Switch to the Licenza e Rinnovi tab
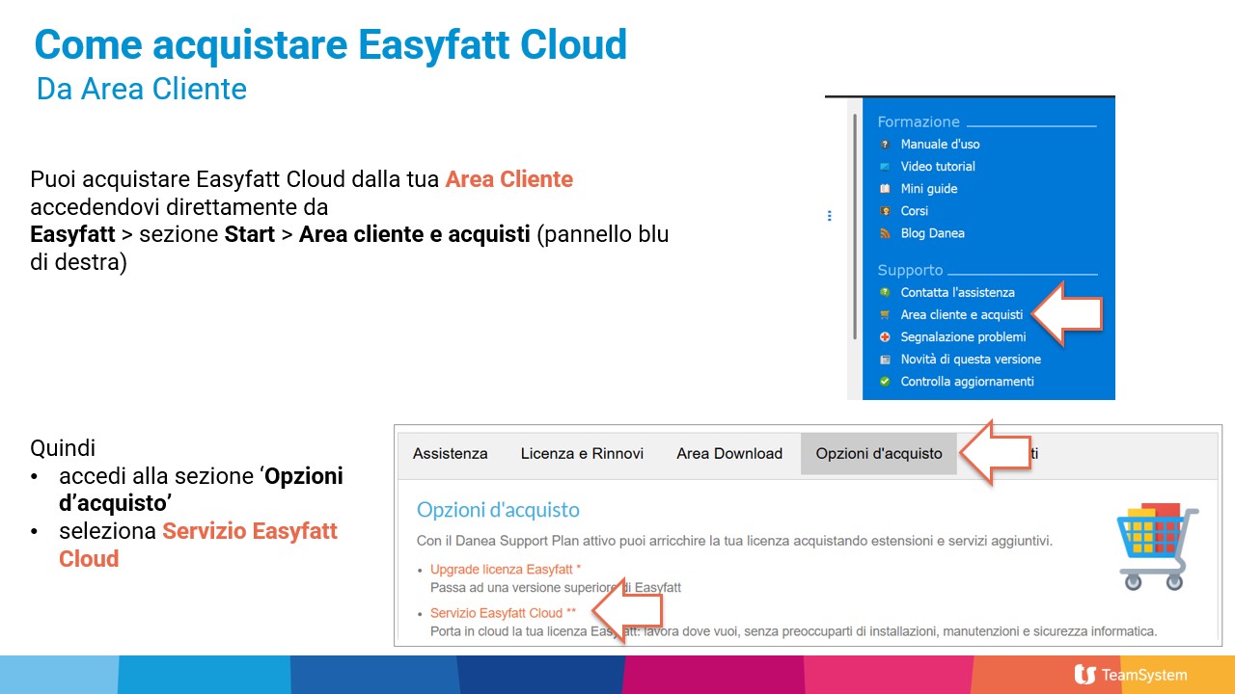Viewport: 1235px width, 694px height. click(582, 454)
